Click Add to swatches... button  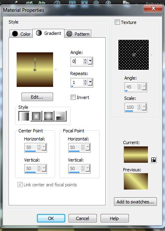click(135, 202)
